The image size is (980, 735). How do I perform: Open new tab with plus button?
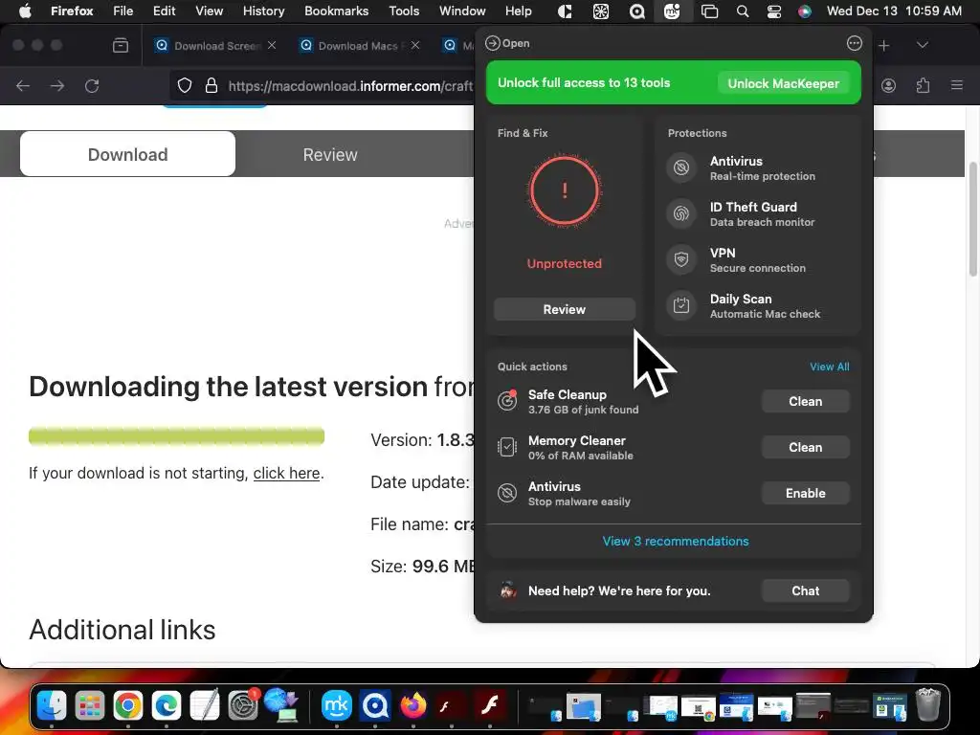click(x=883, y=46)
